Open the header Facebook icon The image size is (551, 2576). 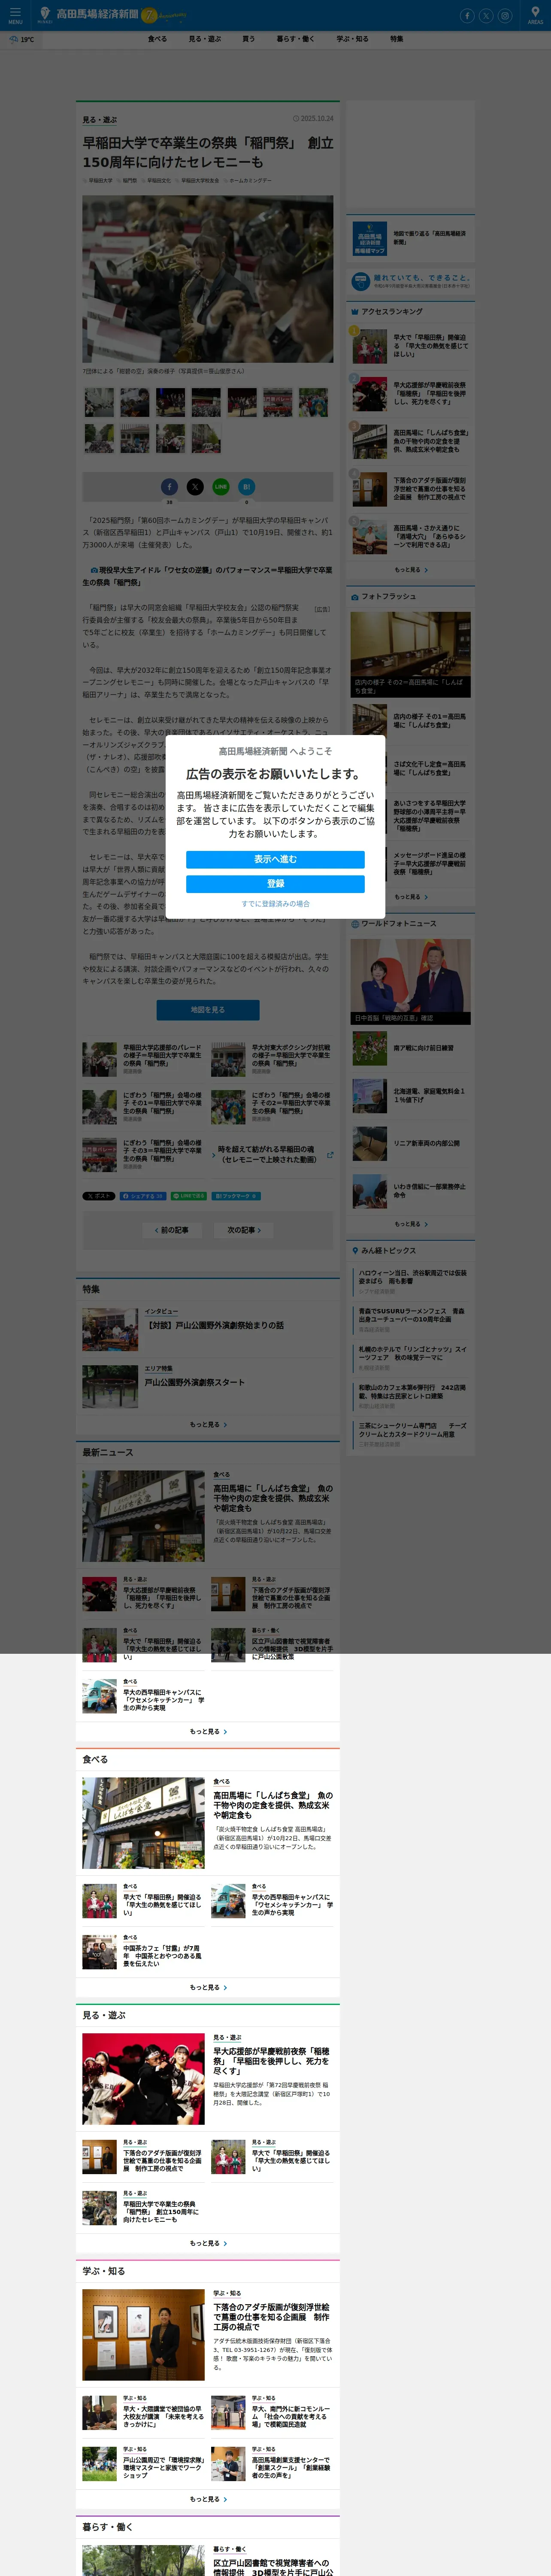coord(467,15)
